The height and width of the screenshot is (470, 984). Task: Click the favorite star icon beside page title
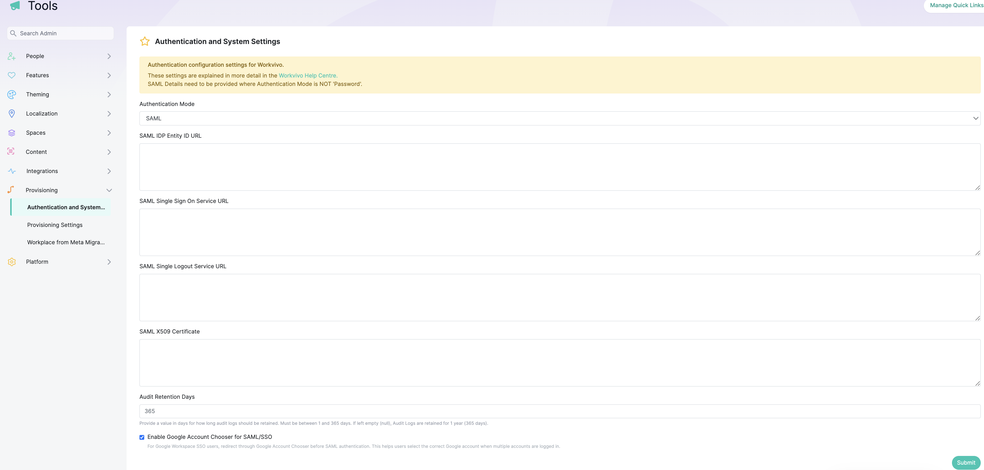(144, 41)
